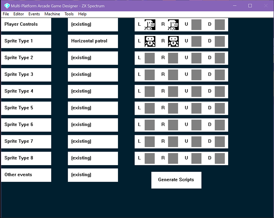Set Sprite Type 8 right sprite slot

(173, 158)
